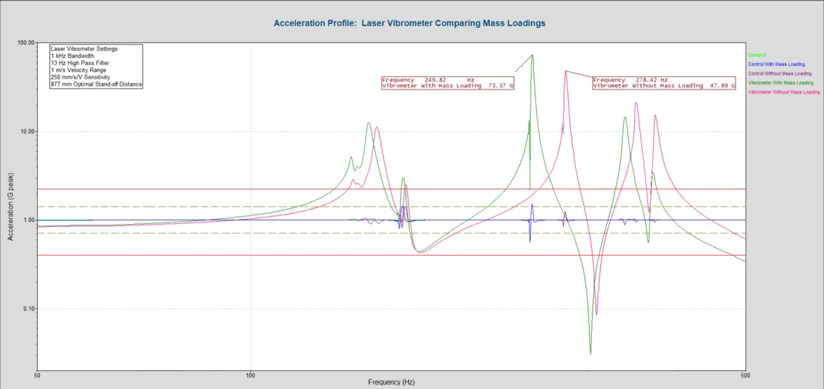824x389 pixels.
Task: Select 'Control Without Mass Loading' legend entry
Action: click(x=781, y=73)
